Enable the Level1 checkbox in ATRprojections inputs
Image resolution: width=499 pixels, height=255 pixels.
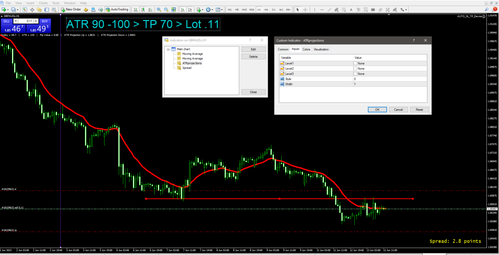pos(355,63)
